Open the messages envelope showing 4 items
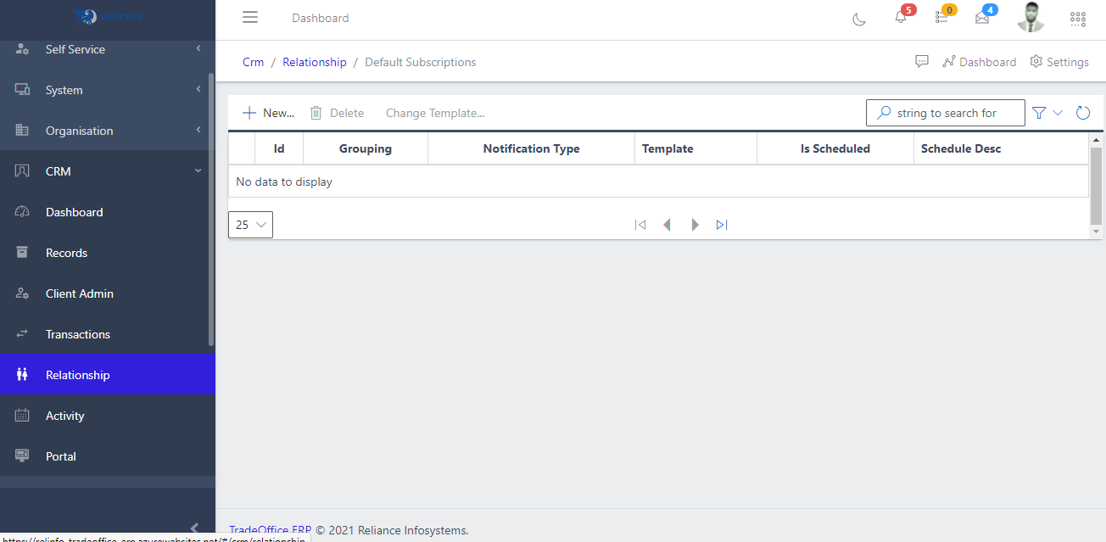 pyautogui.click(x=981, y=18)
